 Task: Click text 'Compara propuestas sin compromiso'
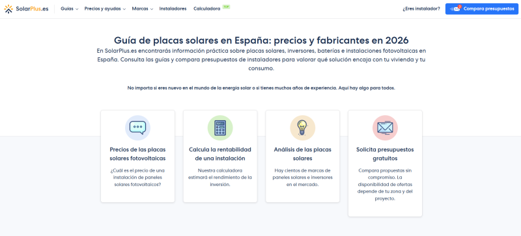point(385,185)
